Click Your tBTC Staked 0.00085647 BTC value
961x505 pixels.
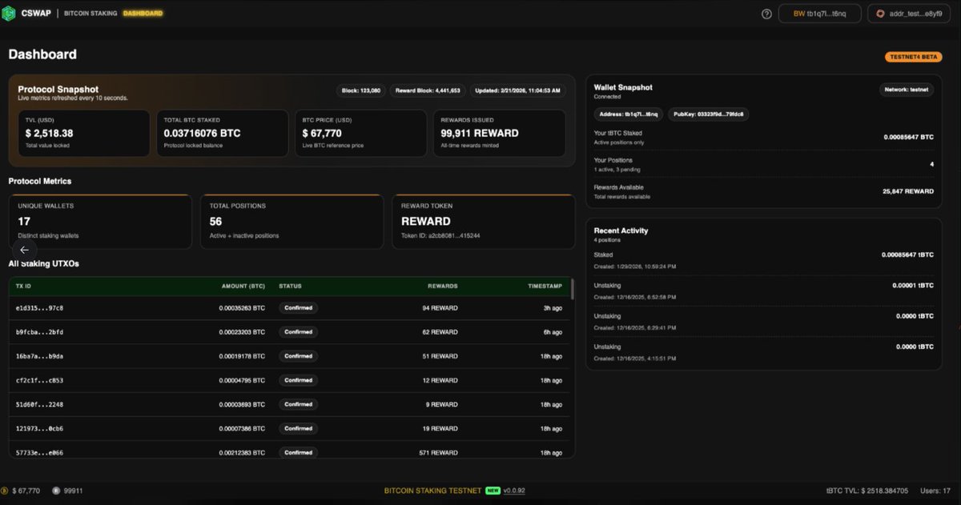(908, 137)
